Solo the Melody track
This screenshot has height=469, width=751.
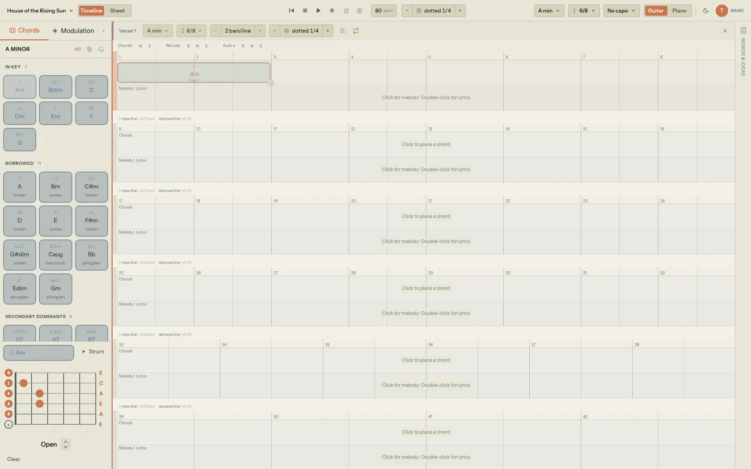click(206, 46)
